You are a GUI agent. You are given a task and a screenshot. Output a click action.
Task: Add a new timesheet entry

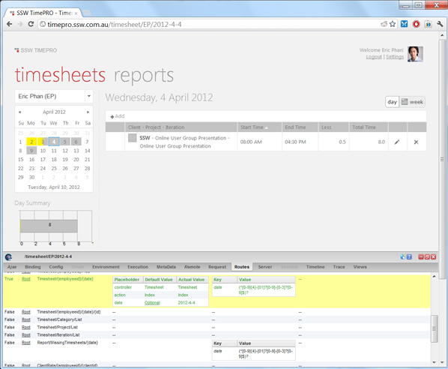click(118, 116)
